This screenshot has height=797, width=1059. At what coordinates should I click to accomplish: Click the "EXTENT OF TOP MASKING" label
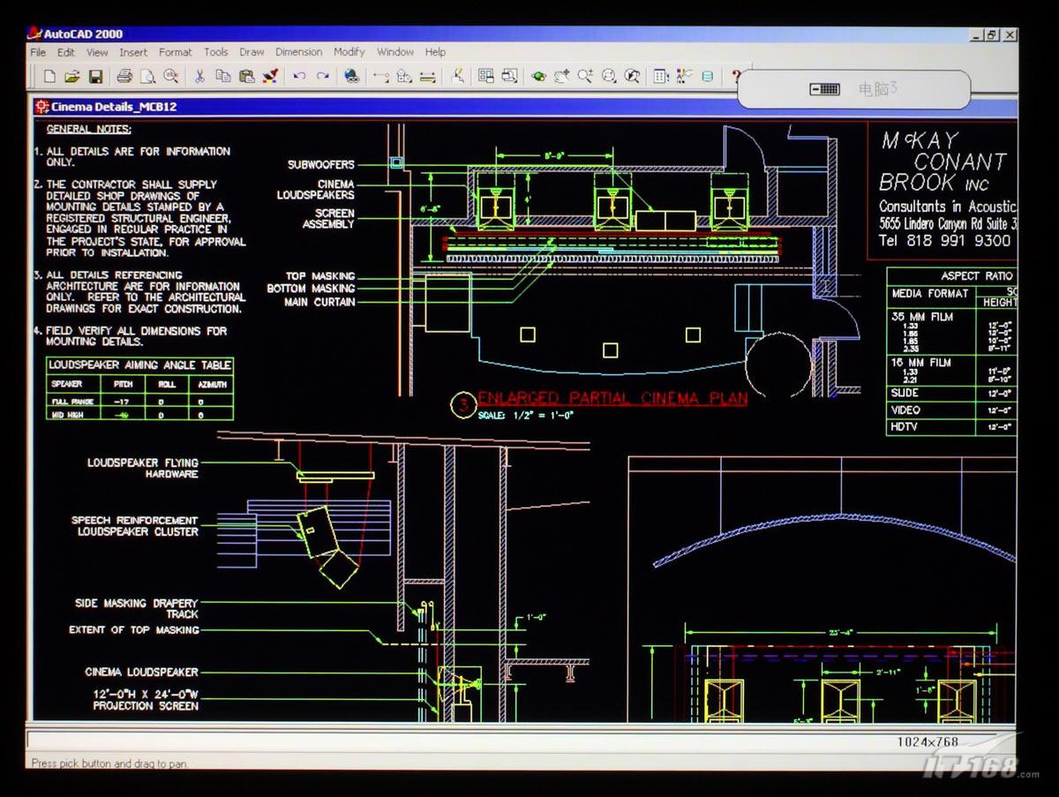pos(134,630)
